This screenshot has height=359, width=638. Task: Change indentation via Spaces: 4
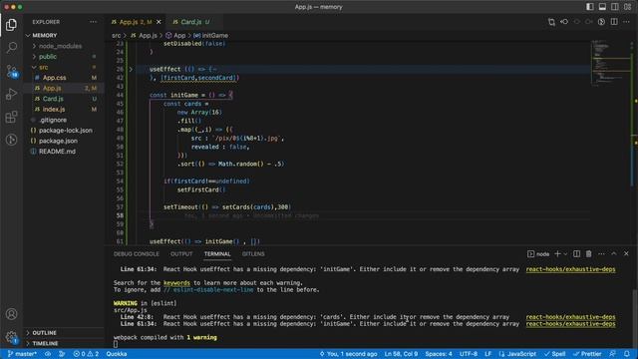pos(439,354)
